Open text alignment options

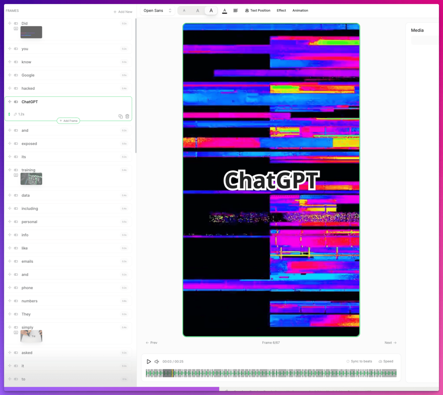[236, 11]
